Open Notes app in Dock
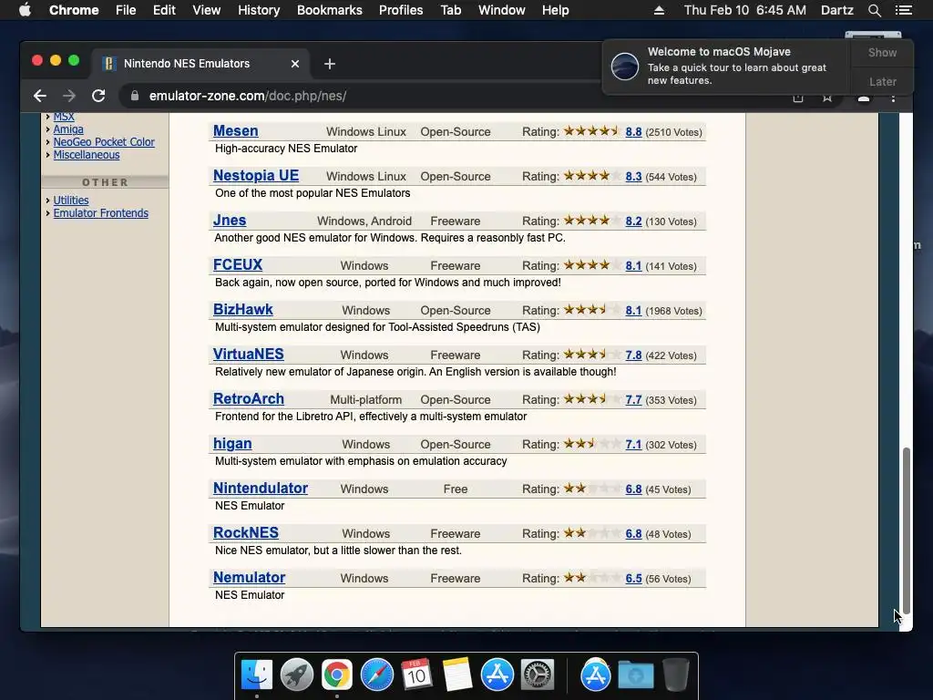 point(457,675)
